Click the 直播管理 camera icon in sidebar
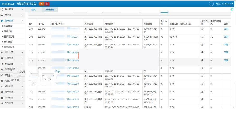Viewport: 236px width, 113px height. click(2, 21)
